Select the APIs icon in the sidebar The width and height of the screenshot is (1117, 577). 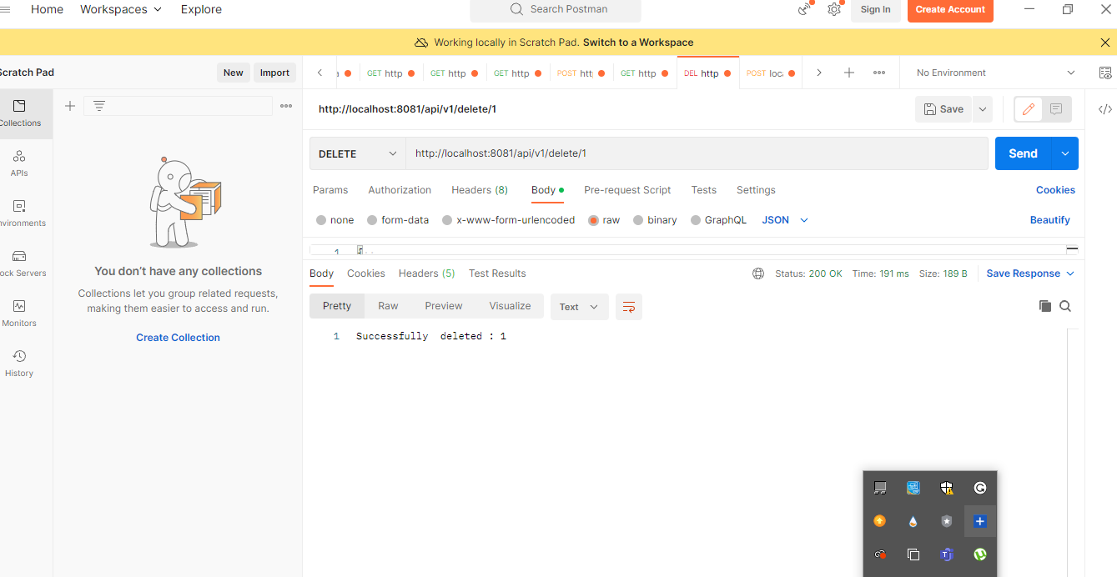[18, 163]
